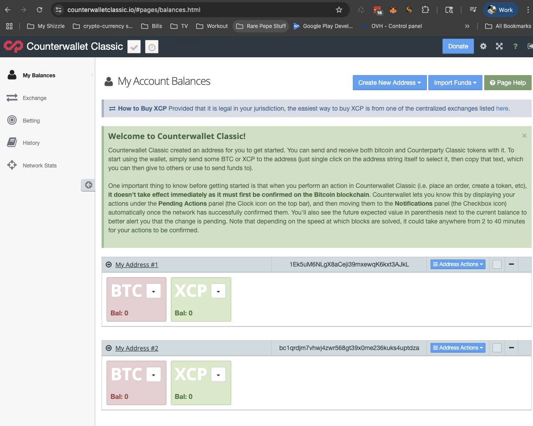This screenshot has height=426, width=533.
Task: Go back to previous page
Action: (8, 10)
